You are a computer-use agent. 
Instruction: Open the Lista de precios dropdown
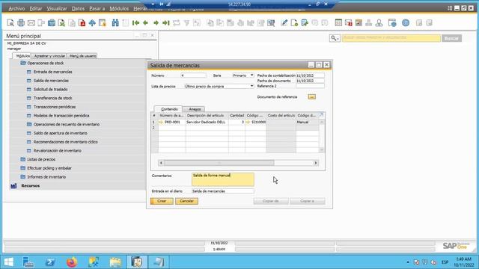pos(251,87)
